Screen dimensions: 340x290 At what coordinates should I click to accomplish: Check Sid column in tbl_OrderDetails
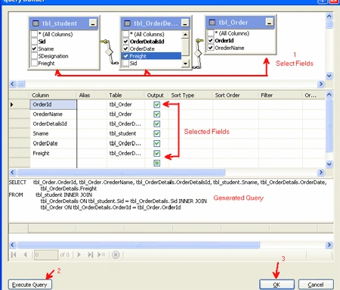pyautogui.click(x=125, y=63)
